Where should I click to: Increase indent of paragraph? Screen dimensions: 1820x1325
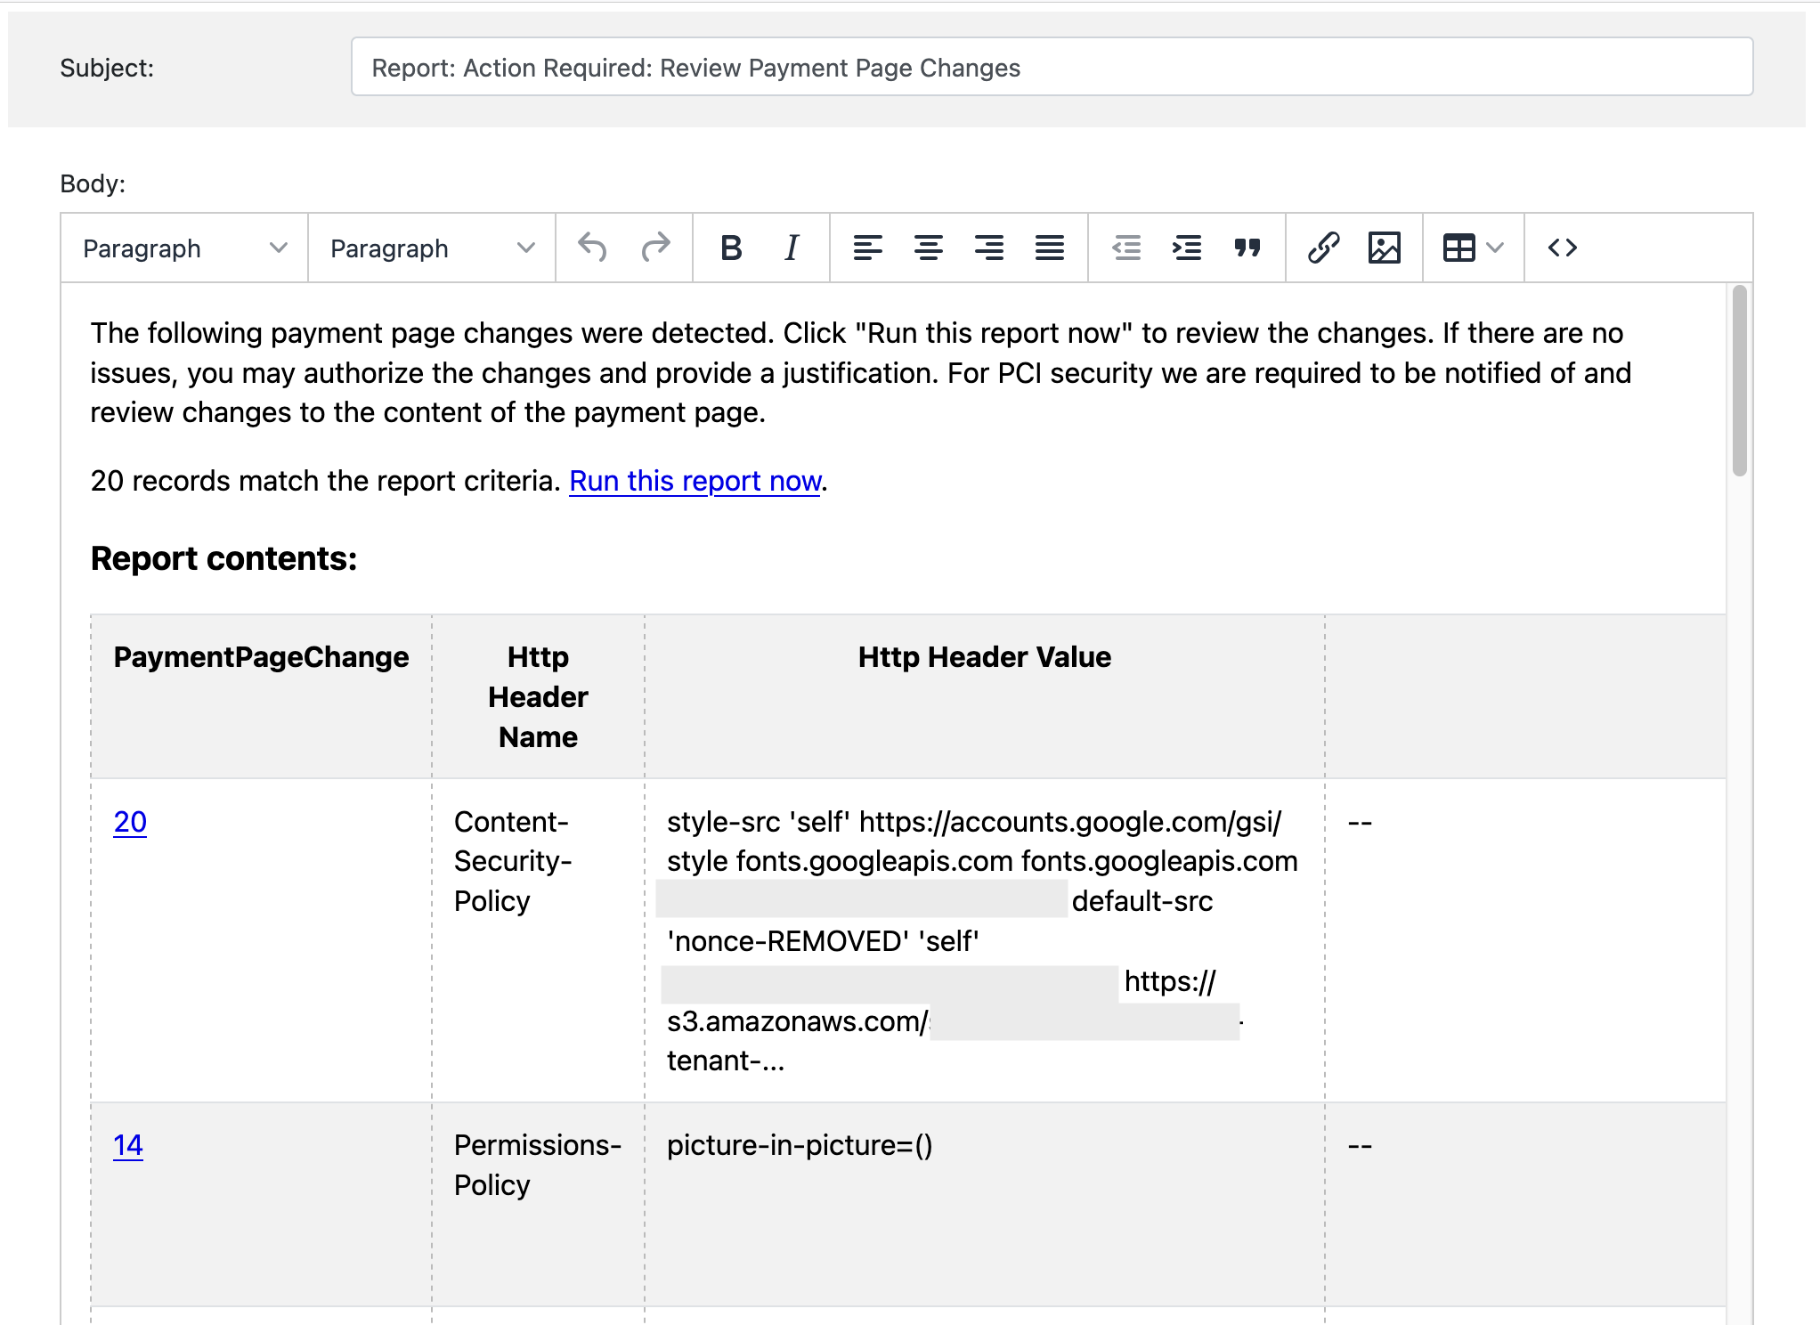point(1187,248)
